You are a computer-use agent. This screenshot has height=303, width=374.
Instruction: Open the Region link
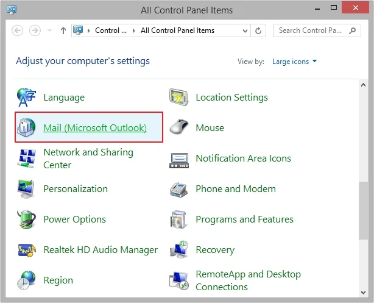pyautogui.click(x=58, y=280)
